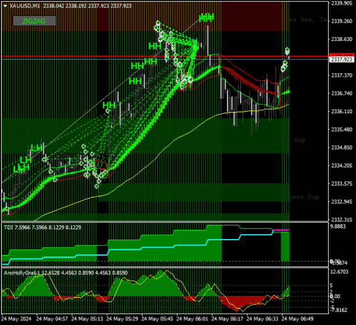
Task: Click price scale value 2336.740
Action: (x=342, y=93)
